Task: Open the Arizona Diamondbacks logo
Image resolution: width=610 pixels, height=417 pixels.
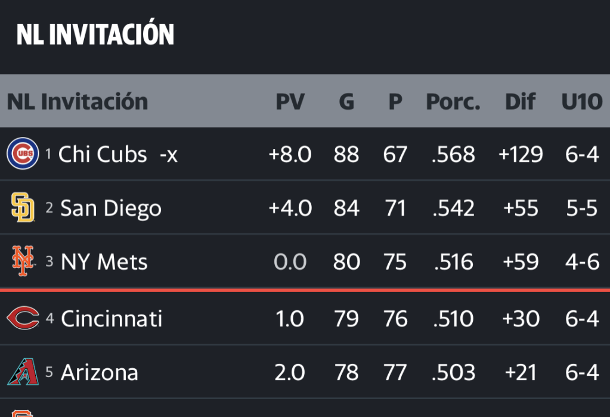Action: pos(23,372)
